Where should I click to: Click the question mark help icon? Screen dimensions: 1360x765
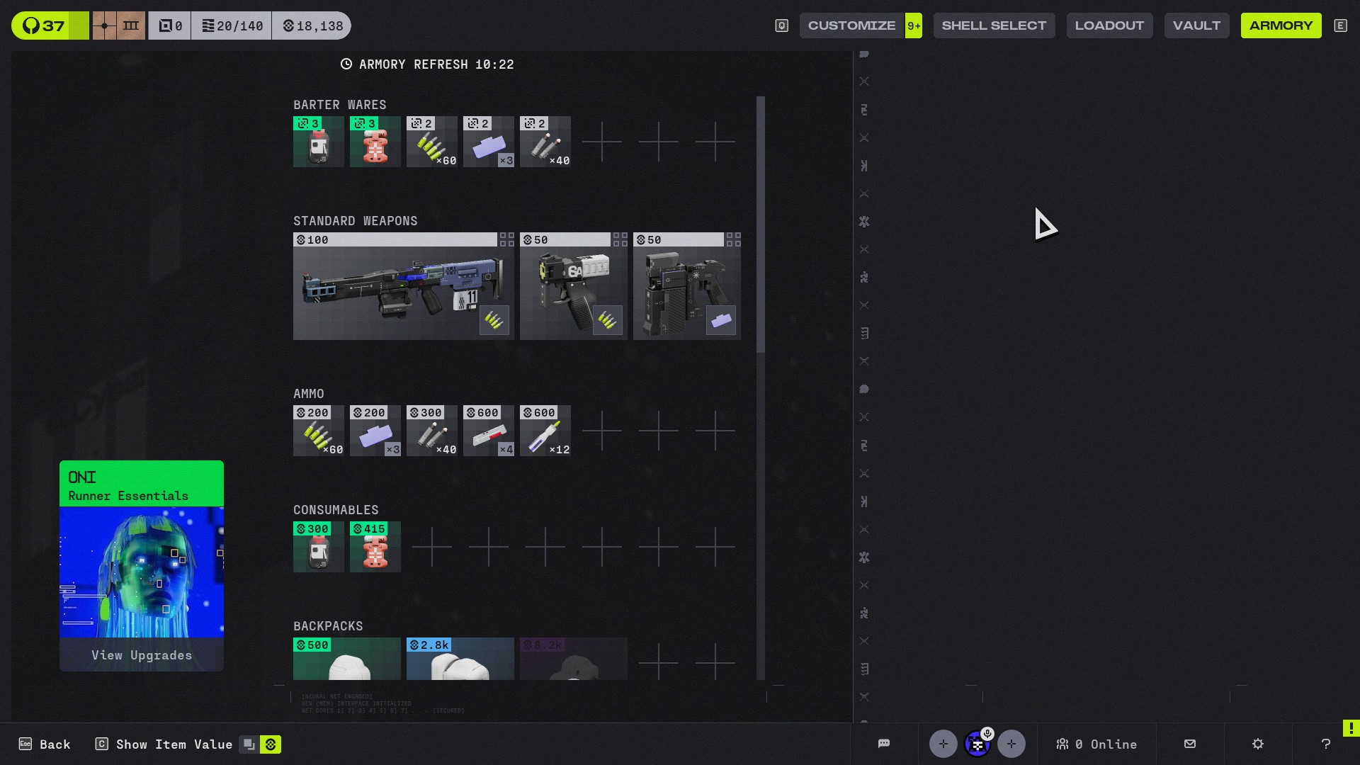click(x=1326, y=744)
